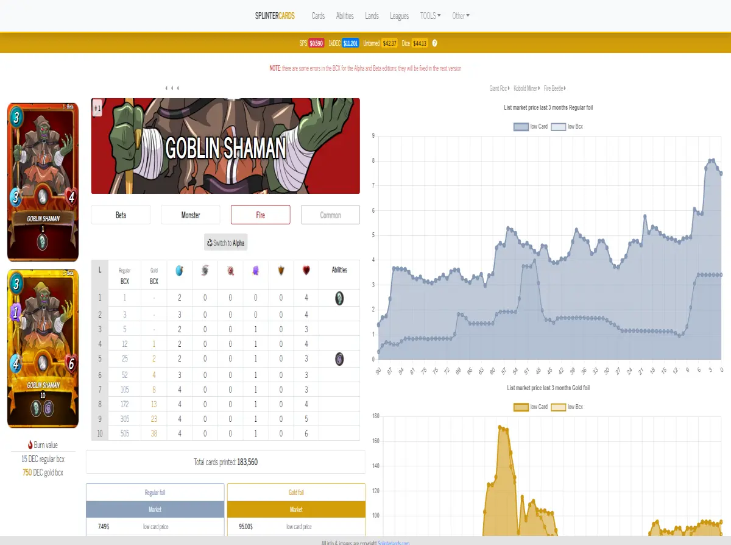Click Gold foil chart title
The width and height of the screenshot is (731, 545).
click(x=548, y=388)
